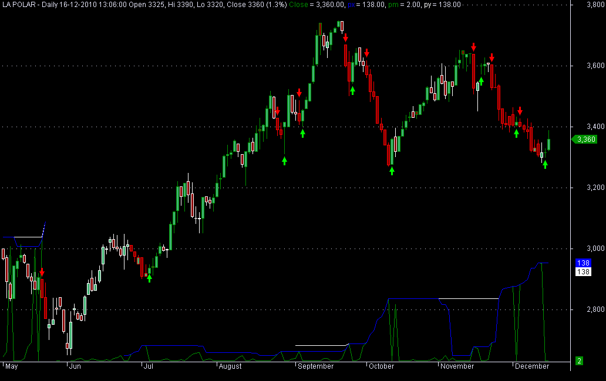
Task: Click the October label on time axis
Action: tap(381, 366)
